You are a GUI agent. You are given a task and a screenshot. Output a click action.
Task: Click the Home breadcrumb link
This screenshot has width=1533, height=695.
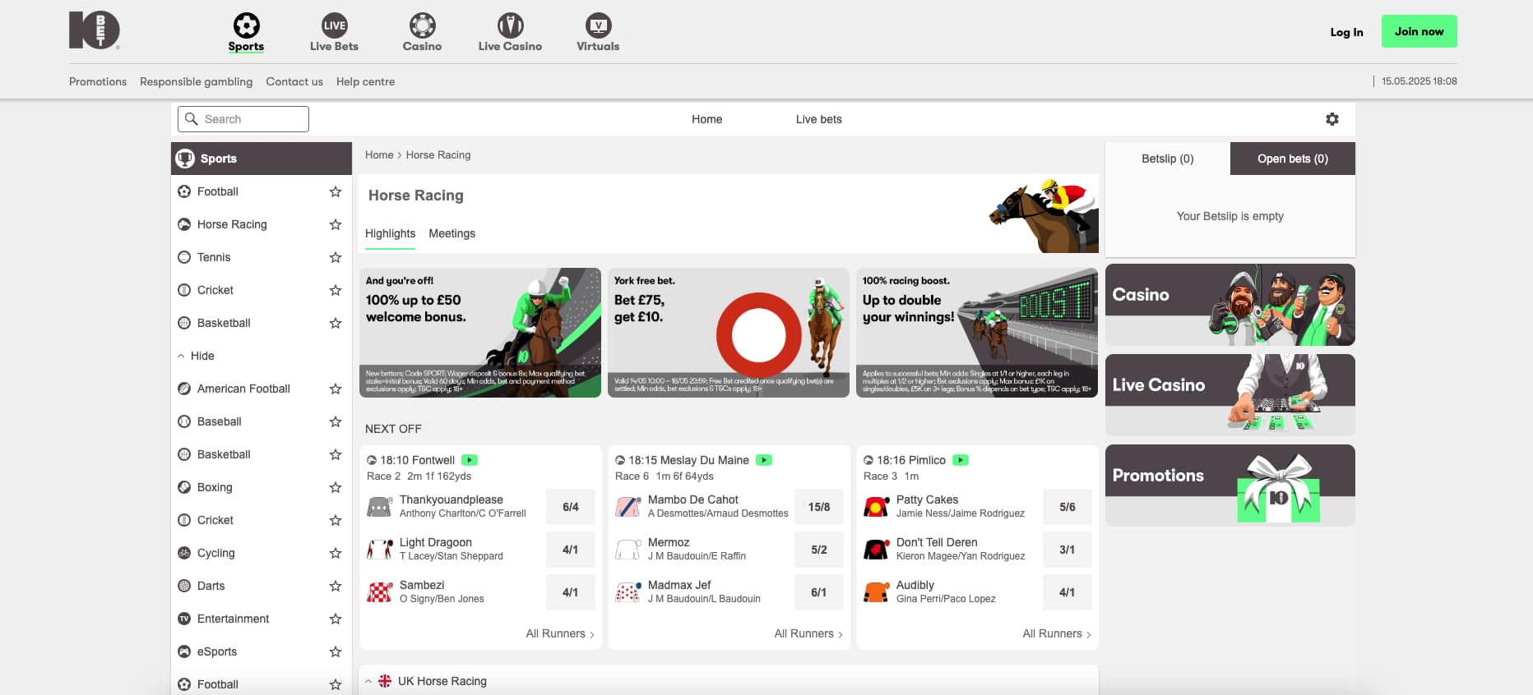click(379, 154)
